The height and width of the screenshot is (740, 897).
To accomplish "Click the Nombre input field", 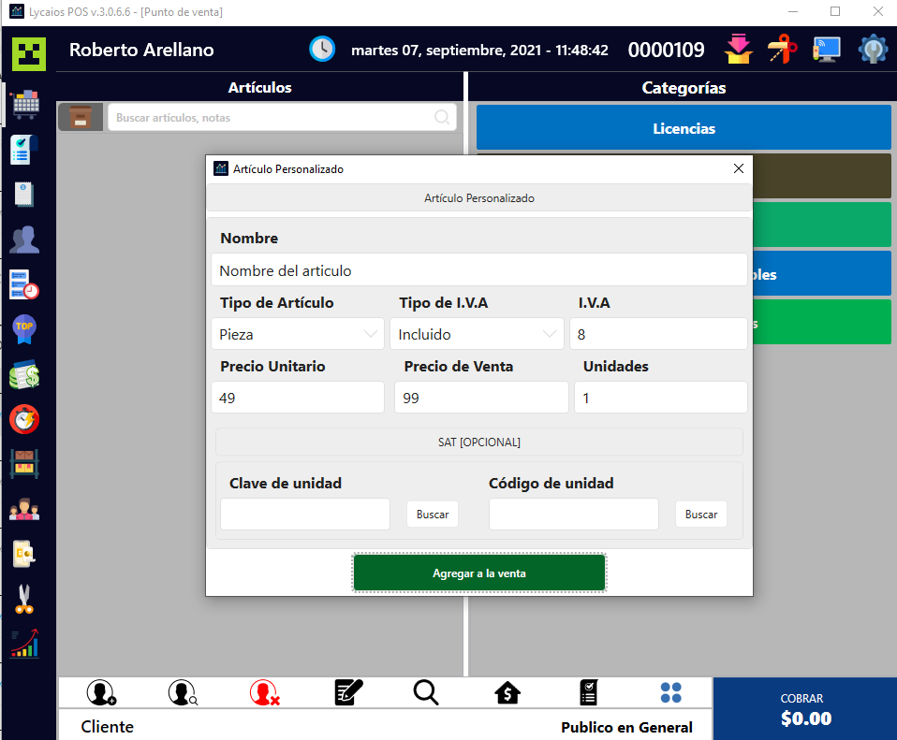I will tap(479, 270).
